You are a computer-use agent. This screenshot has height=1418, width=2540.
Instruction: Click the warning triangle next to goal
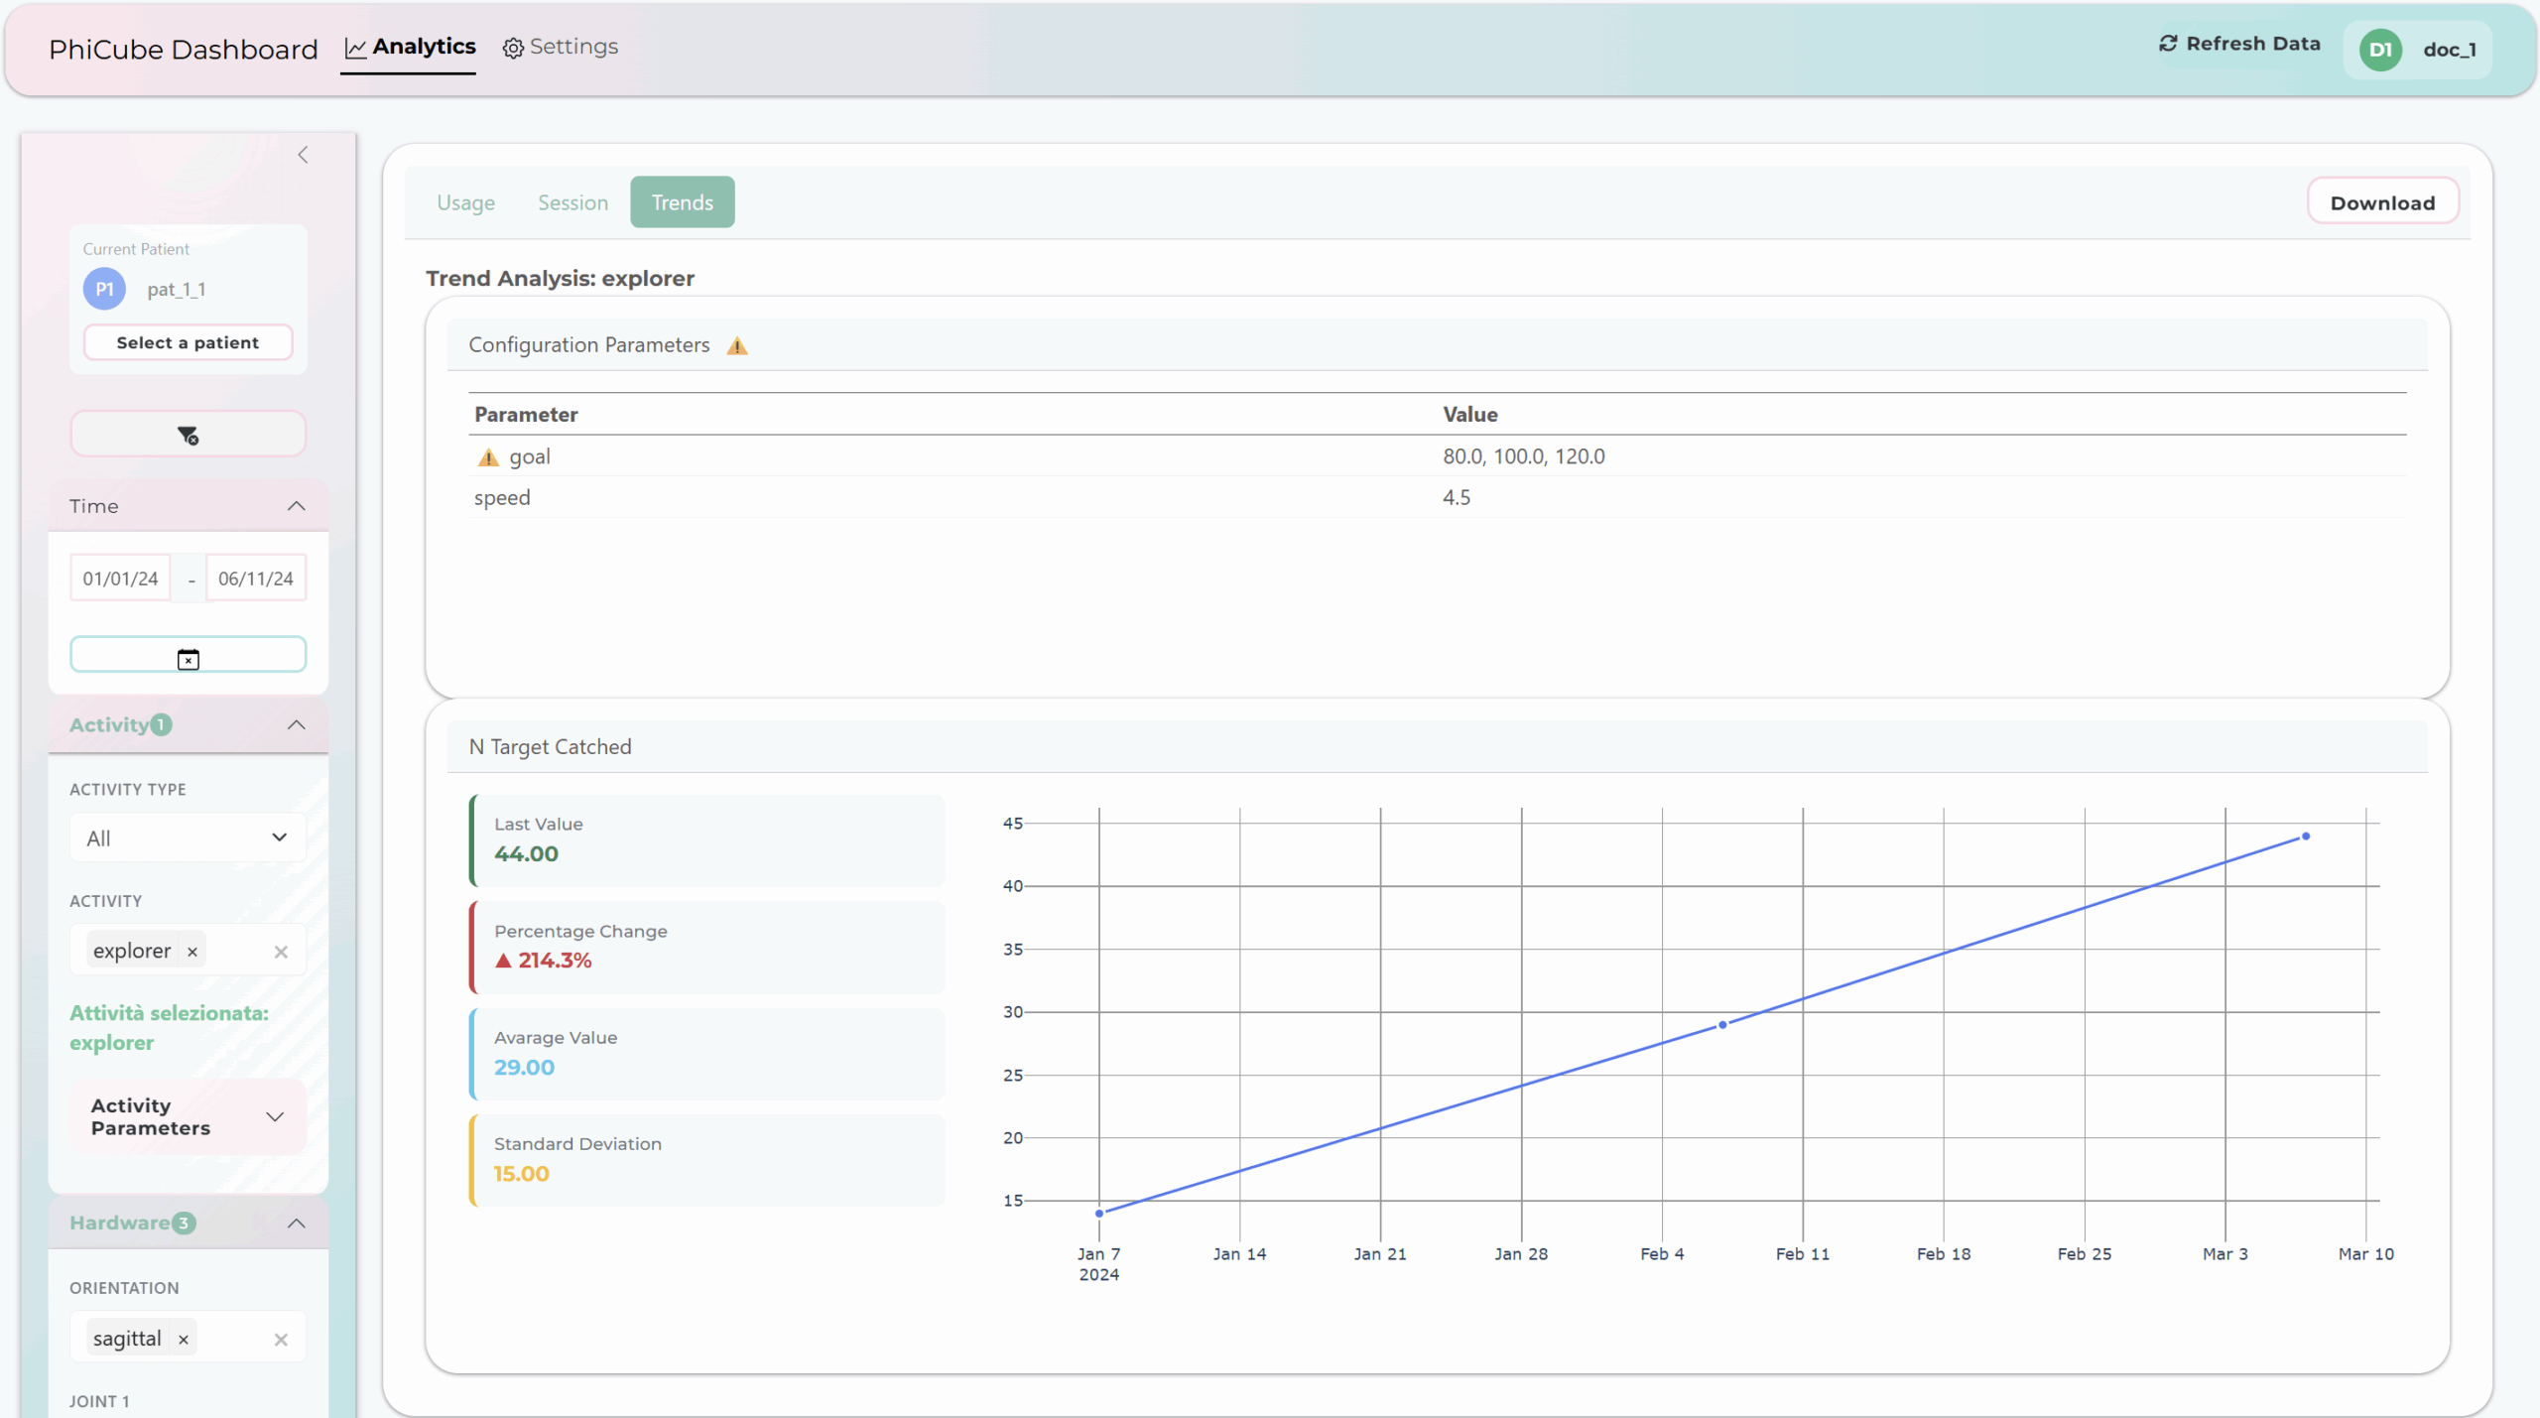(x=487, y=457)
